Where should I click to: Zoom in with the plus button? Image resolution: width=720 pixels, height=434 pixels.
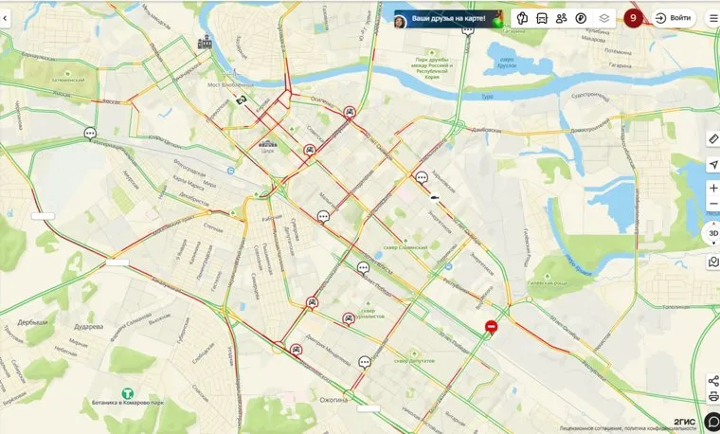click(713, 189)
